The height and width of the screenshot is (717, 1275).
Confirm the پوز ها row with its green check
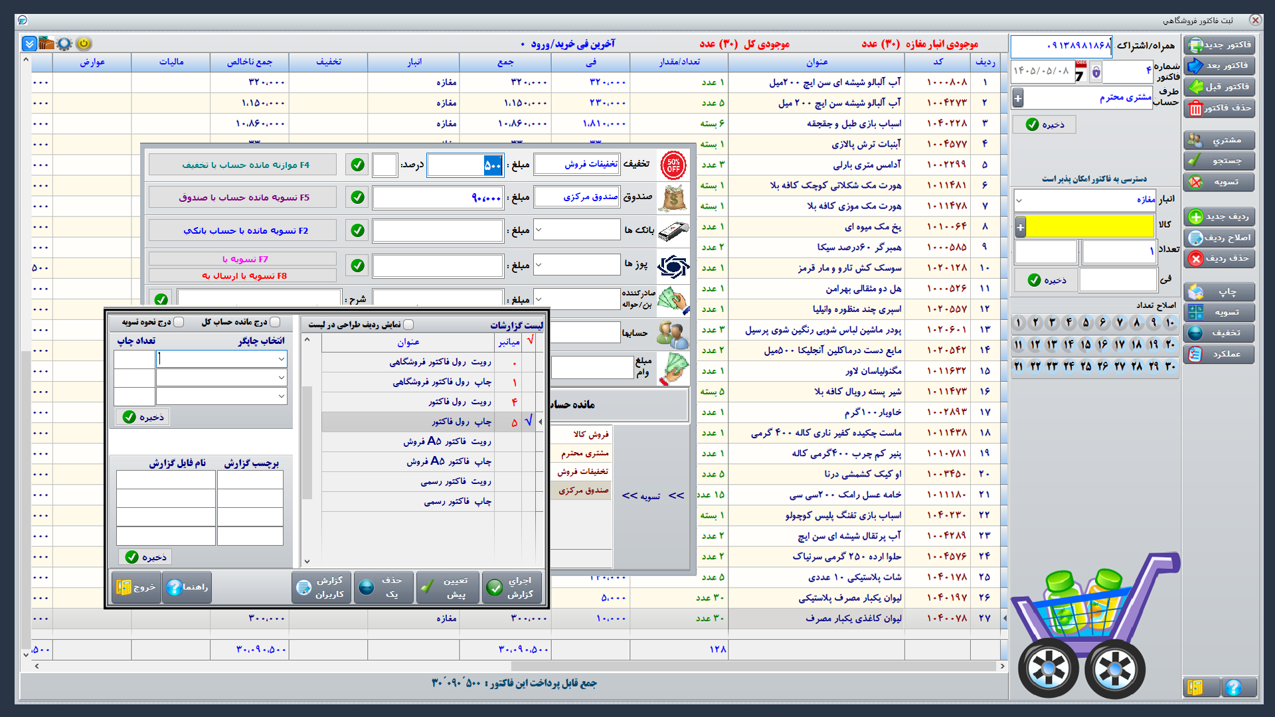click(x=357, y=266)
